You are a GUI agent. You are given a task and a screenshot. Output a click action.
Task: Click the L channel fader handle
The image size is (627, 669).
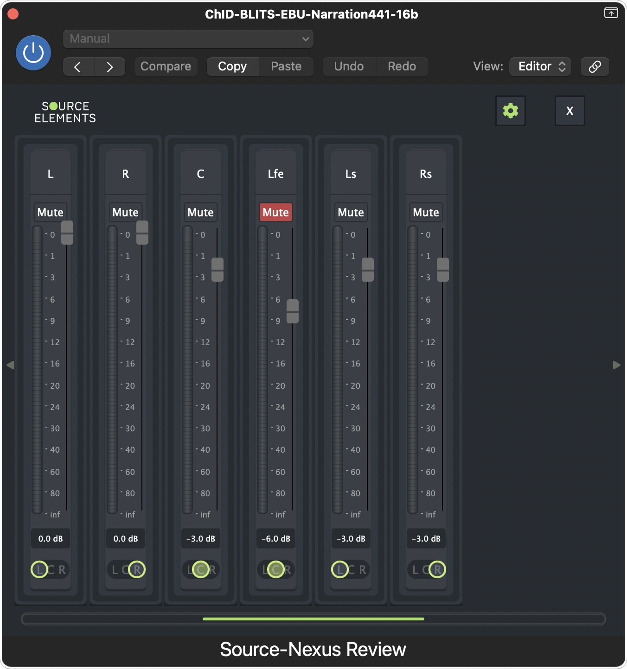click(x=67, y=233)
